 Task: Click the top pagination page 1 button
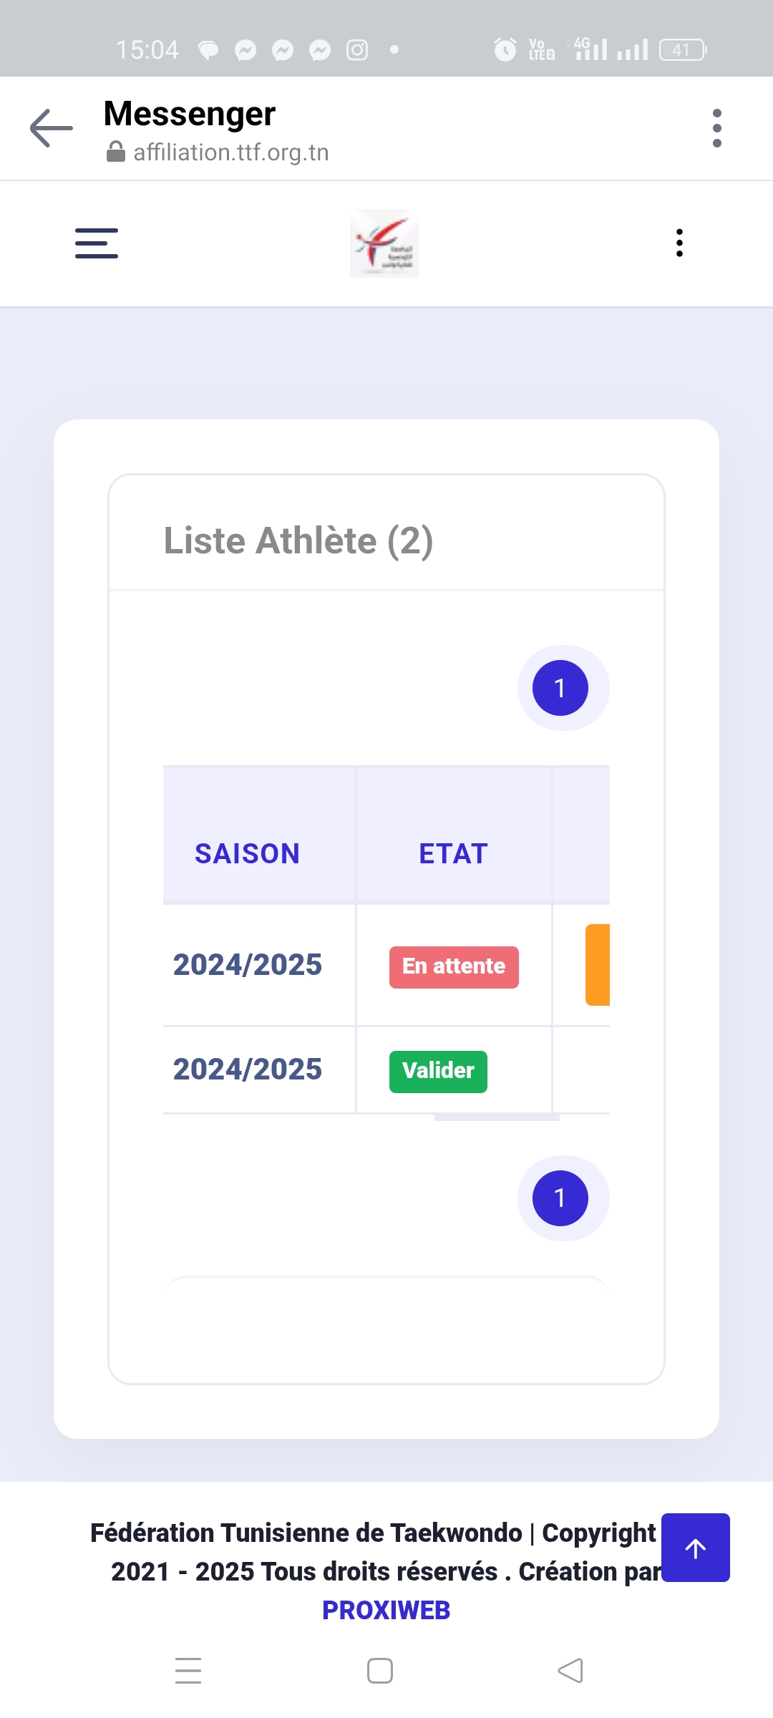pos(560,688)
